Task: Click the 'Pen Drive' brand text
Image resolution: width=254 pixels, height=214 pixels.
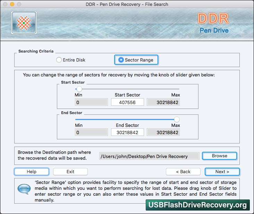Action: [x=214, y=30]
